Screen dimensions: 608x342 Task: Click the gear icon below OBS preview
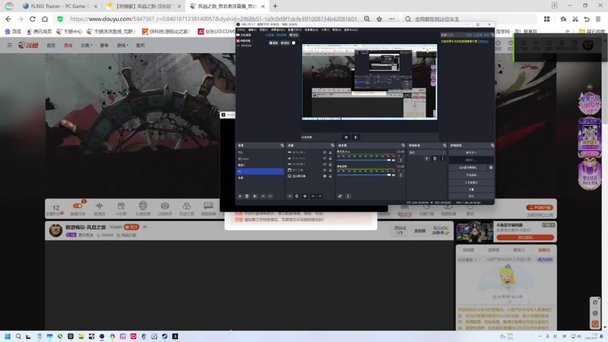click(x=347, y=138)
